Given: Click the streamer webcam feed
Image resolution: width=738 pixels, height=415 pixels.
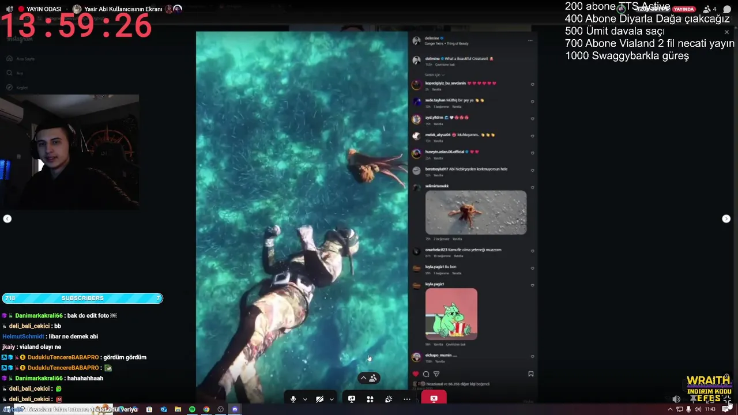Looking at the screenshot, I should click(69, 151).
